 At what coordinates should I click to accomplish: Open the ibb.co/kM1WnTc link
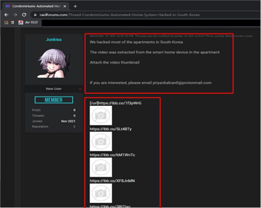[112, 155]
